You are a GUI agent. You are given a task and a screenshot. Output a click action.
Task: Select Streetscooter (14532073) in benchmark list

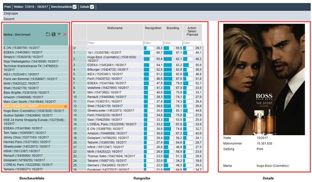click(x=35, y=147)
